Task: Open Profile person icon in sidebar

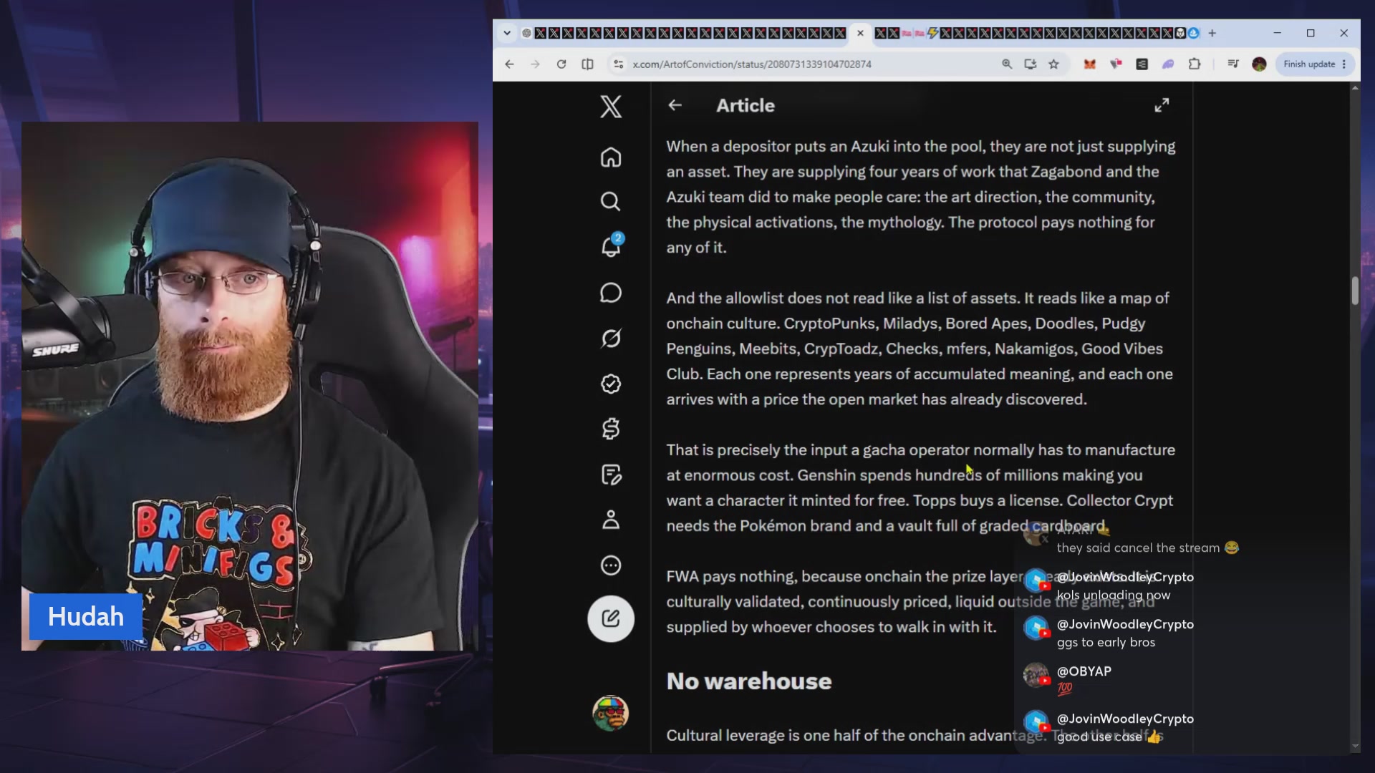Action: pyautogui.click(x=611, y=520)
